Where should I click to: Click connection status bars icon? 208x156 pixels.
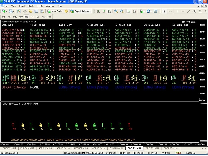point(178,153)
